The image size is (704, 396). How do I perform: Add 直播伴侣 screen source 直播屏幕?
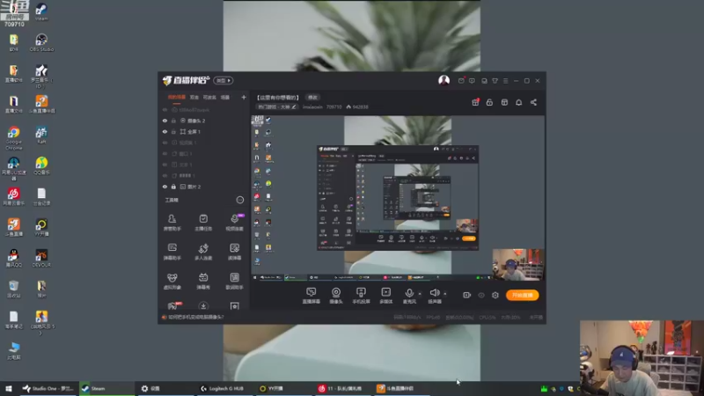[x=312, y=296]
